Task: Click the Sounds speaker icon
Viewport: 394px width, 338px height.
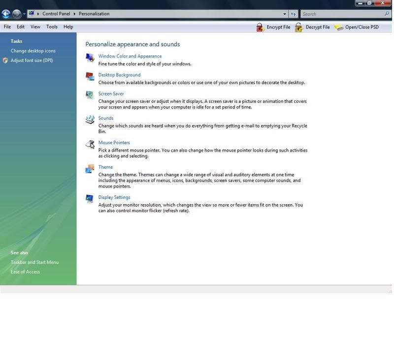Action: pos(90,120)
